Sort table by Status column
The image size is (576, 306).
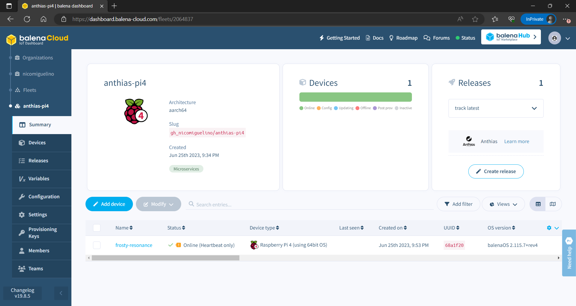(176, 228)
